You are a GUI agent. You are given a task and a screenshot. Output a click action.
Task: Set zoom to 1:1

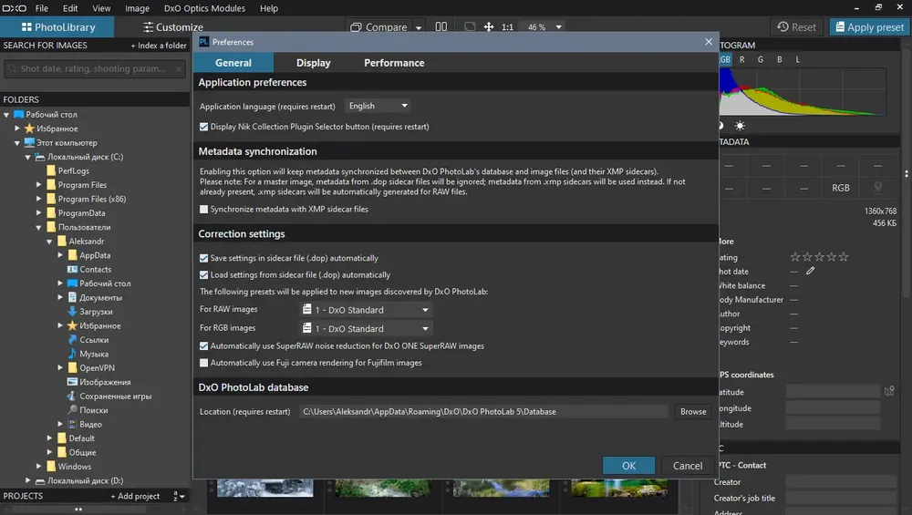pos(507,26)
